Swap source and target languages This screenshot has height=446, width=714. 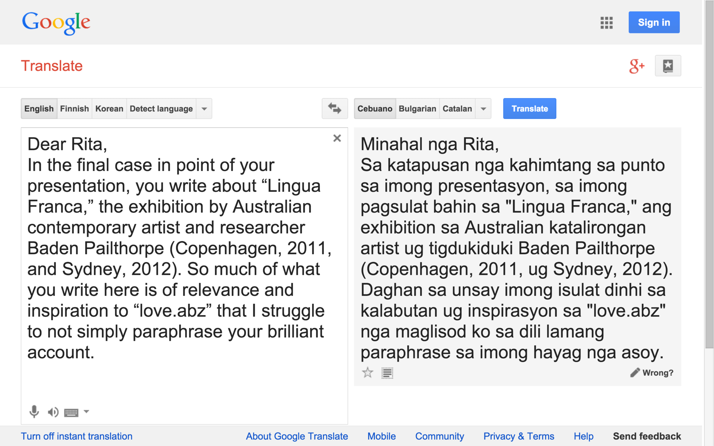point(334,109)
